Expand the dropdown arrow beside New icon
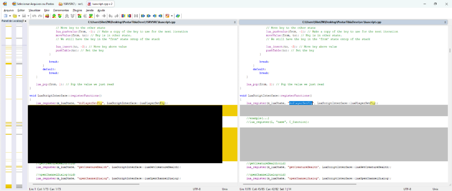The width and height of the screenshot is (452, 191). pos(9,16)
